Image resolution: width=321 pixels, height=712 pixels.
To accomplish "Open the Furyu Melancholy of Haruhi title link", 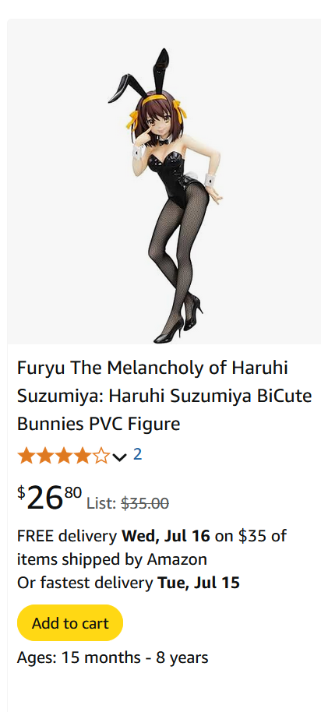I will (164, 396).
